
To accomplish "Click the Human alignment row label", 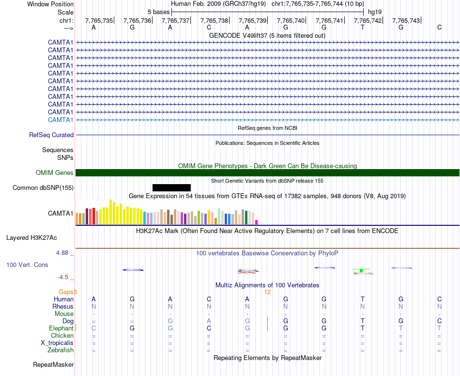I will tap(63, 299).
